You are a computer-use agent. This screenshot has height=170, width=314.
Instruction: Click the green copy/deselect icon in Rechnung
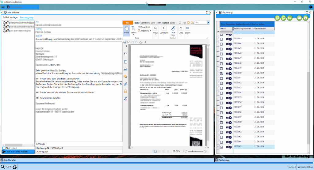coord(283,18)
